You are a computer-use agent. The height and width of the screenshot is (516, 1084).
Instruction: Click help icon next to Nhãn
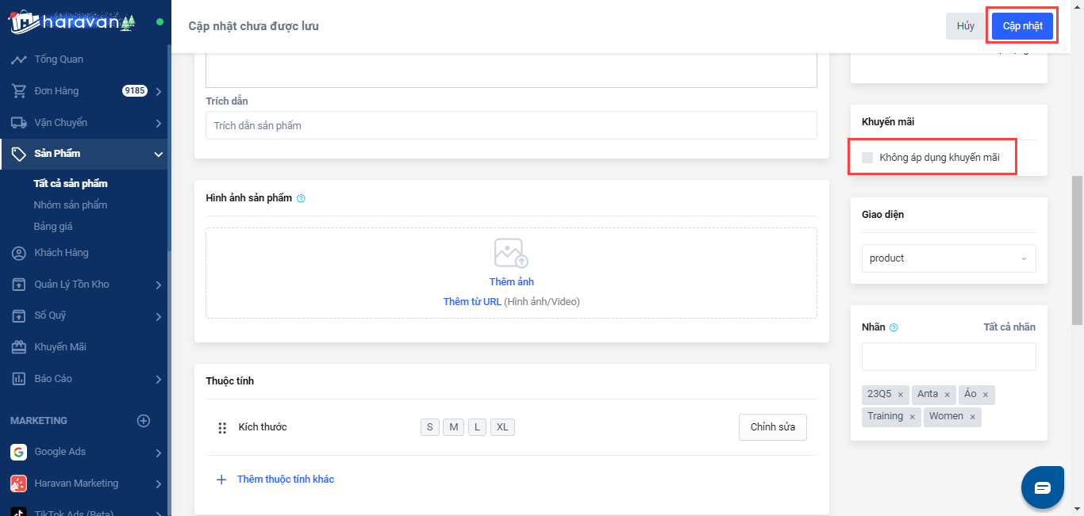pos(894,327)
